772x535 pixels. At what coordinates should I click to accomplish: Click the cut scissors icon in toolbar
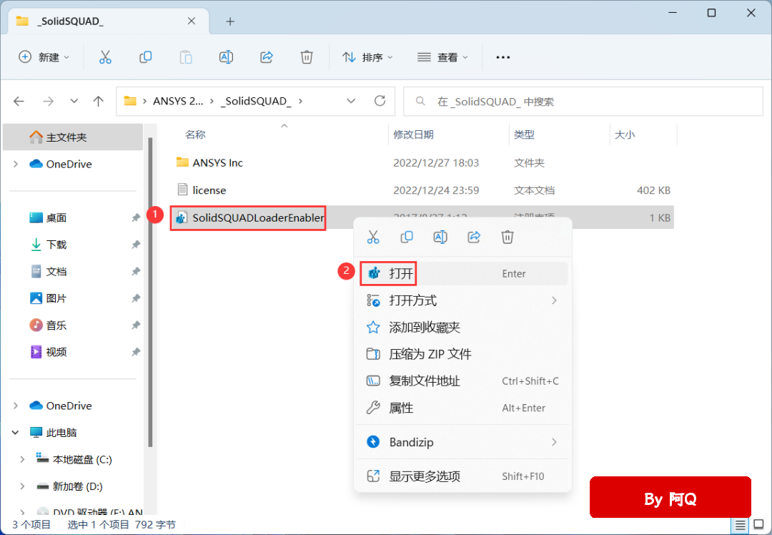click(105, 57)
